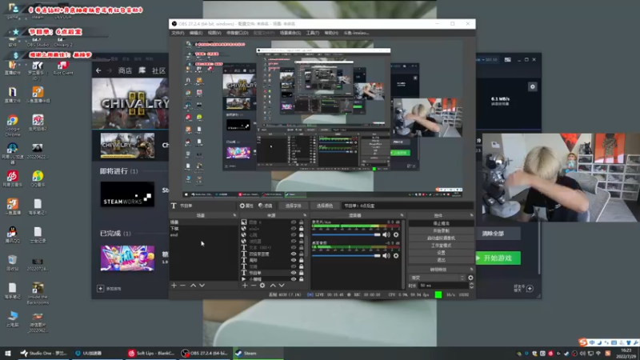Viewport: 640px width, 360px height.
Task: Move selected source up
Action: pos(273,286)
